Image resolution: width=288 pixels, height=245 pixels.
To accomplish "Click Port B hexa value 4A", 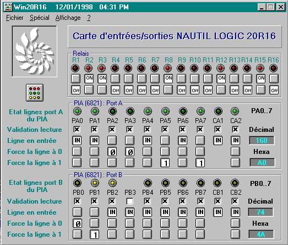I will 261,235.
